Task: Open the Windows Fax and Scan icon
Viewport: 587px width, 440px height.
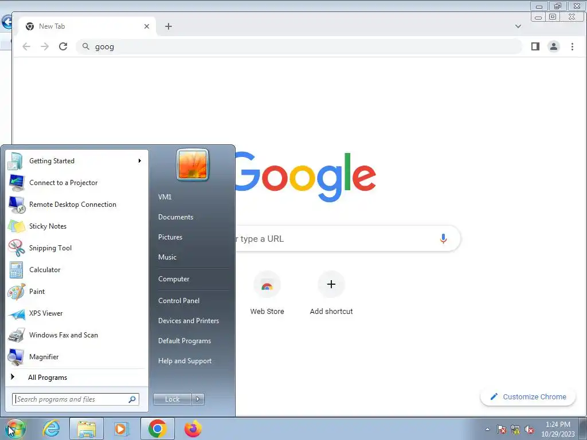Action: [x=15, y=335]
